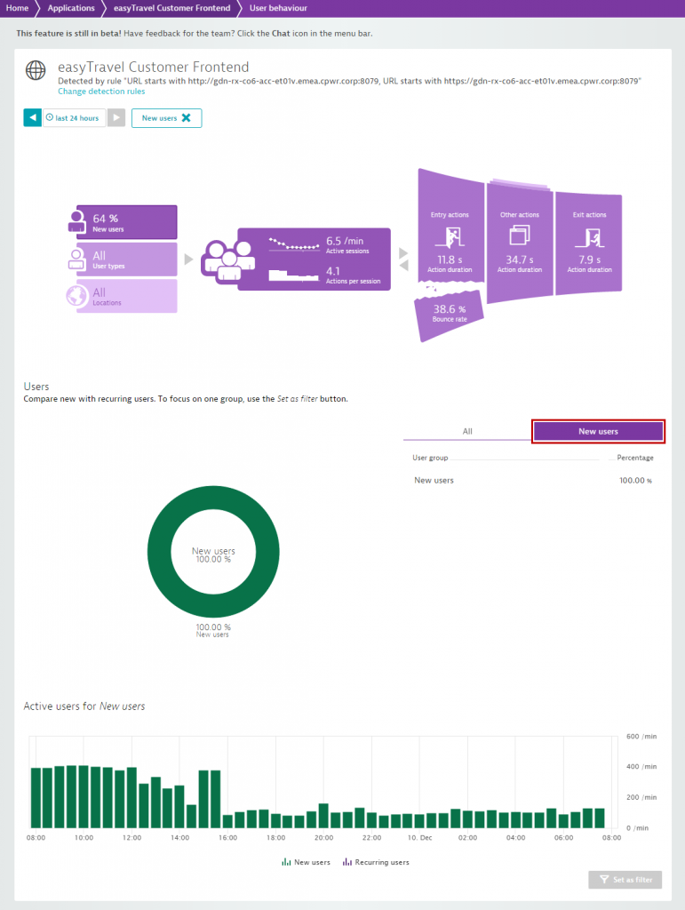Viewport: 685px width, 910px height.
Task: Click User group column header
Action: [x=430, y=458]
